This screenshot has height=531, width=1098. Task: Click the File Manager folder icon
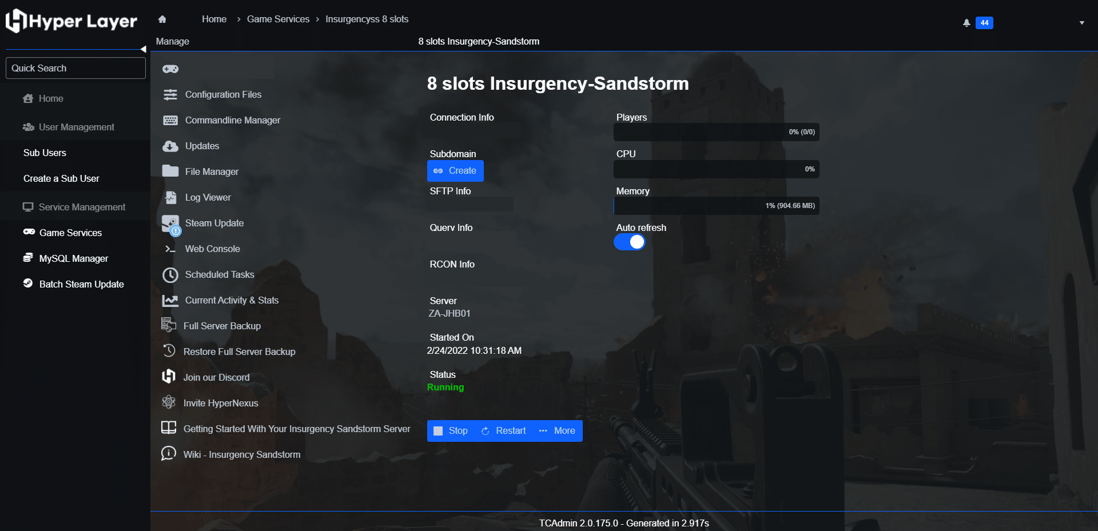click(170, 171)
